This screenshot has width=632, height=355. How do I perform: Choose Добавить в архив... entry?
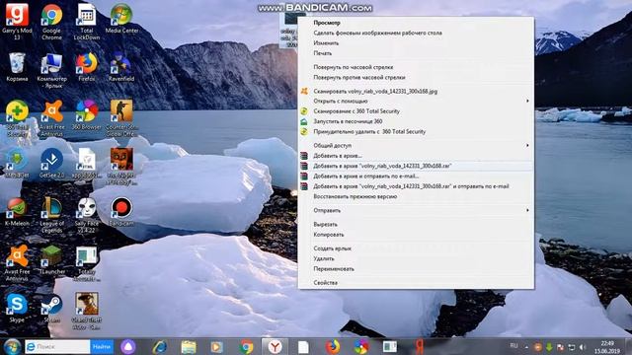(416, 156)
